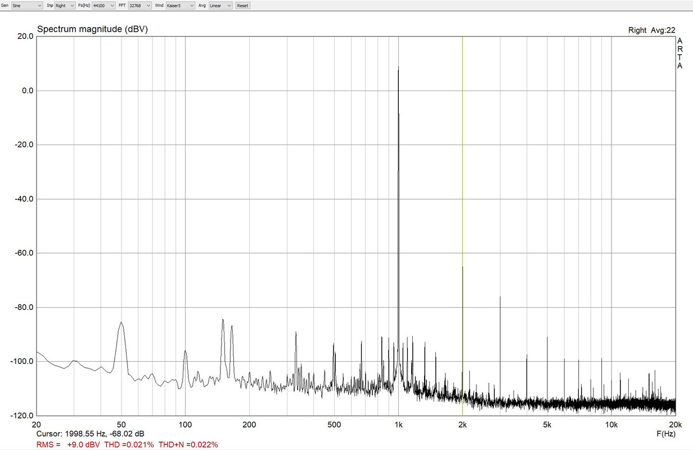Click the '10k' label on the frequency axis

pyautogui.click(x=611, y=424)
